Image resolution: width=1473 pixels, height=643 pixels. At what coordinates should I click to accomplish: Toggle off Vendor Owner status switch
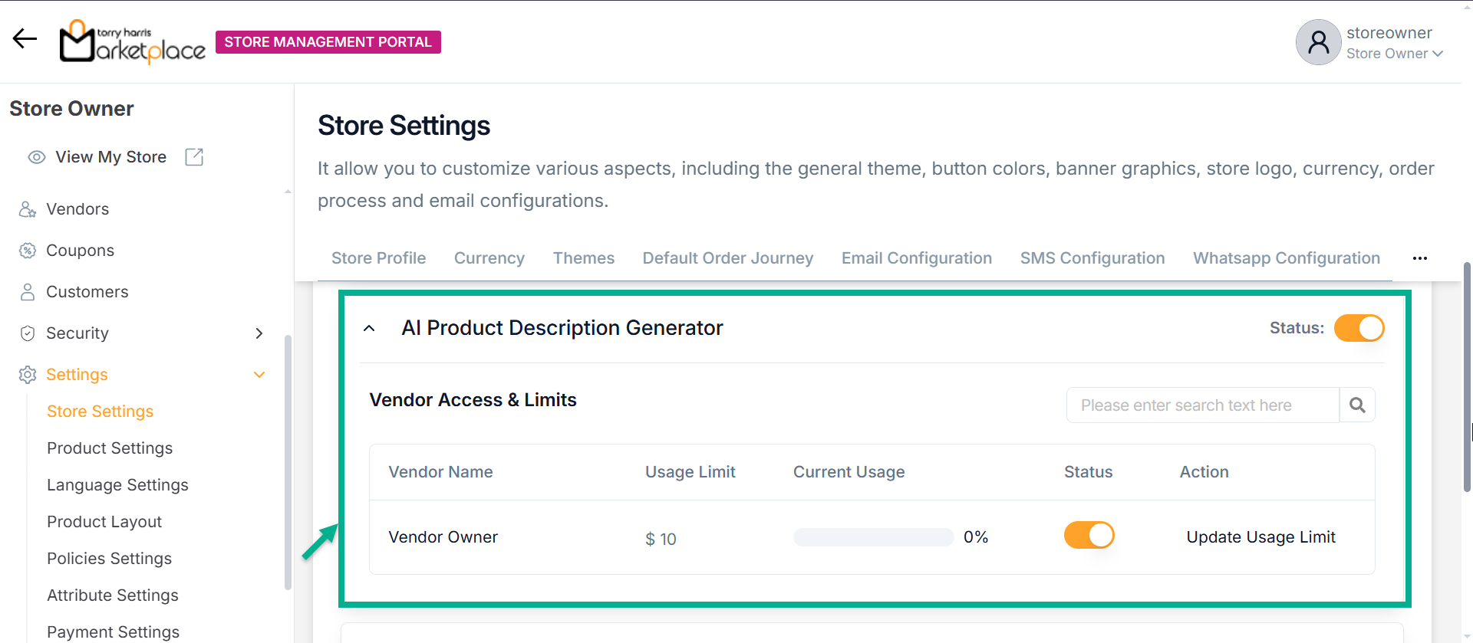pyautogui.click(x=1089, y=535)
